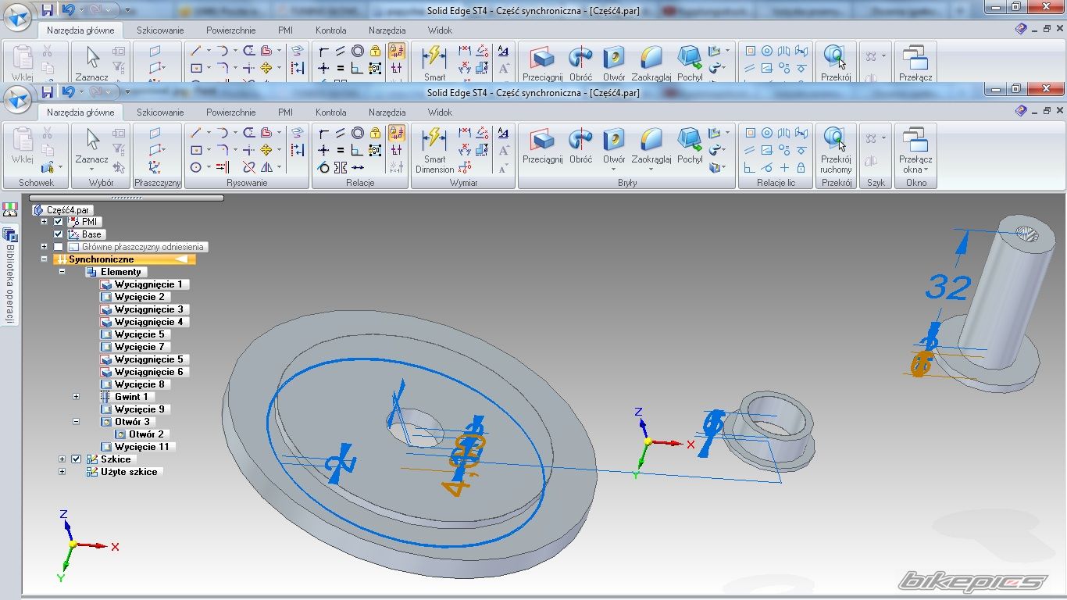Open the icon above the Biblioteka operacji side tab
This screenshot has height=600, width=1067.
(10, 209)
